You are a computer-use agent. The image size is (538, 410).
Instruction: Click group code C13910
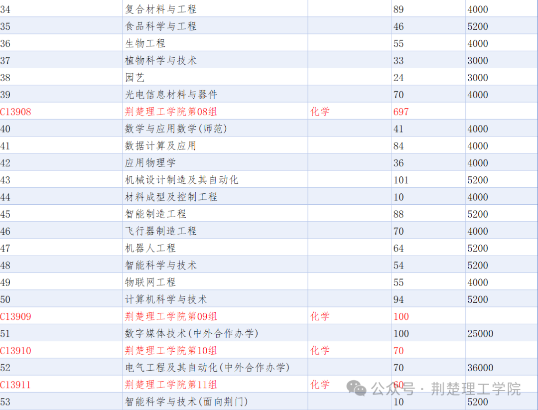[15, 351]
